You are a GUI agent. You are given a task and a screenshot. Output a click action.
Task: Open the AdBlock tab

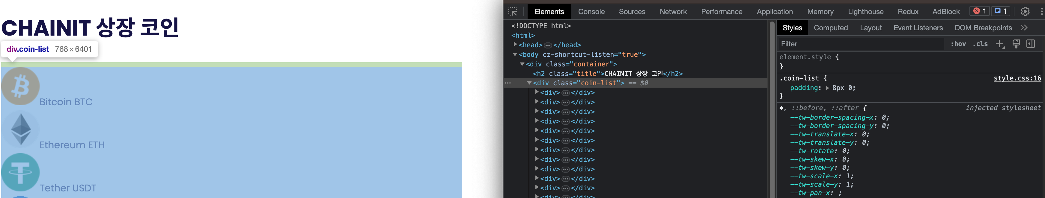[x=946, y=11]
